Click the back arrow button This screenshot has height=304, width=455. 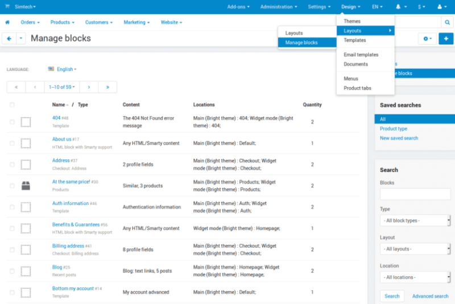point(9,38)
